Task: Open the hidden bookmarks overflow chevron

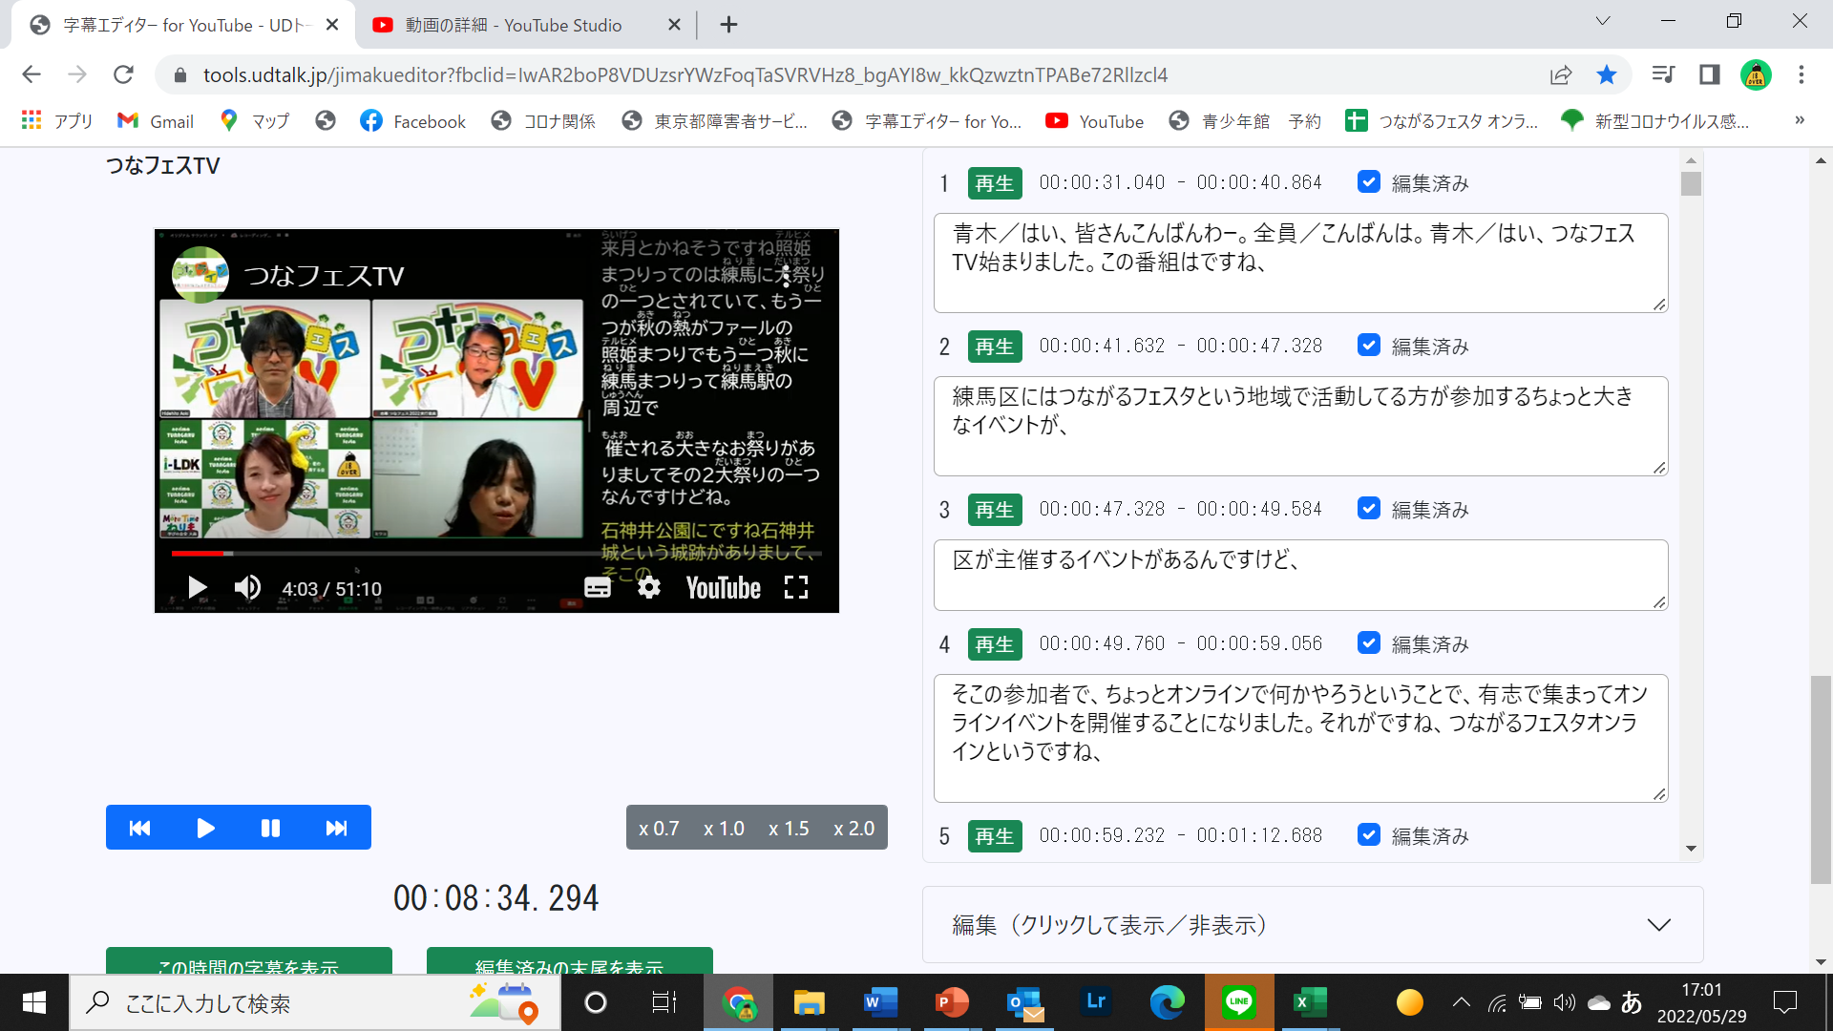Action: point(1799,120)
